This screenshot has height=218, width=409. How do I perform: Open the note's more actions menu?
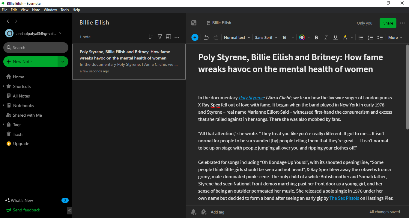coord(402,23)
